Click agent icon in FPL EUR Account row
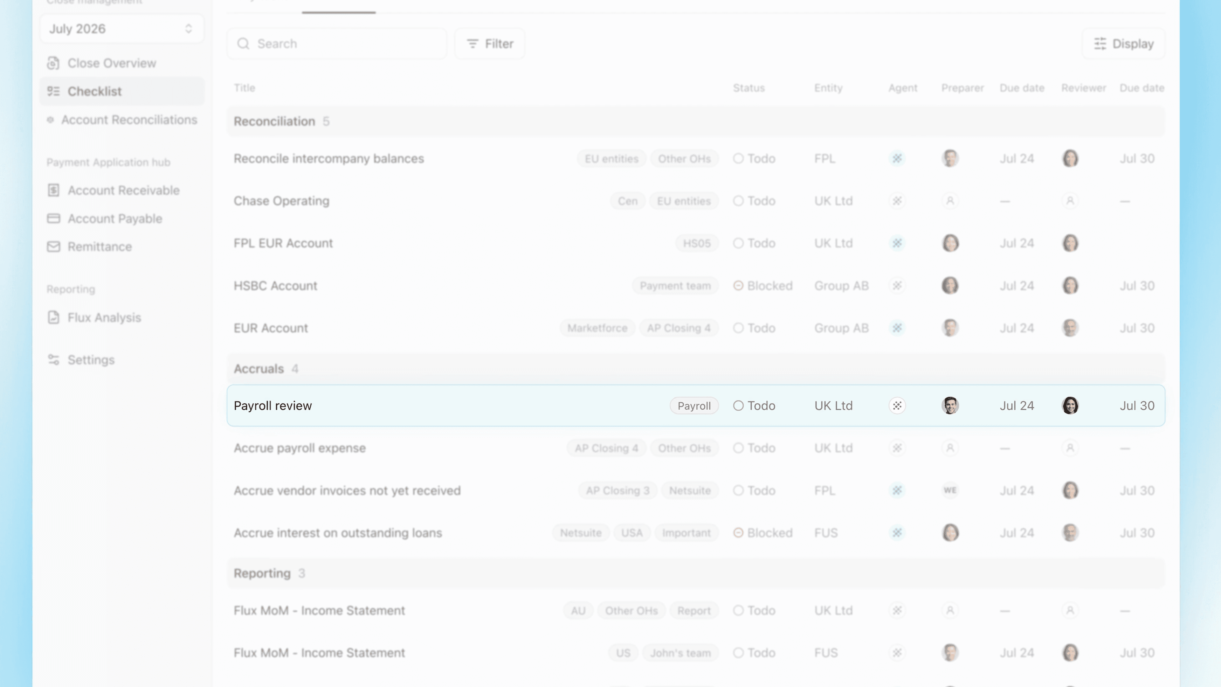This screenshot has height=687, width=1221. (x=897, y=243)
